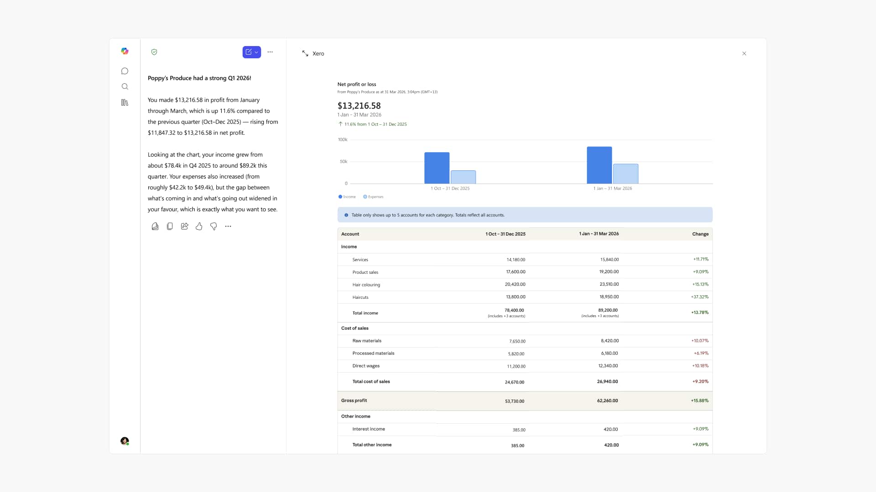Viewport: 876px width, 492px height.
Task: Select the Direct wages row label
Action: 365,366
